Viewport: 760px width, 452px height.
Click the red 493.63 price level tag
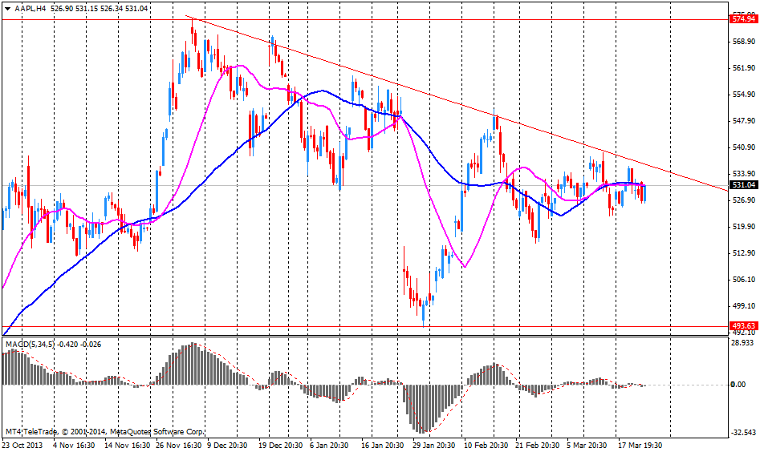point(743,326)
